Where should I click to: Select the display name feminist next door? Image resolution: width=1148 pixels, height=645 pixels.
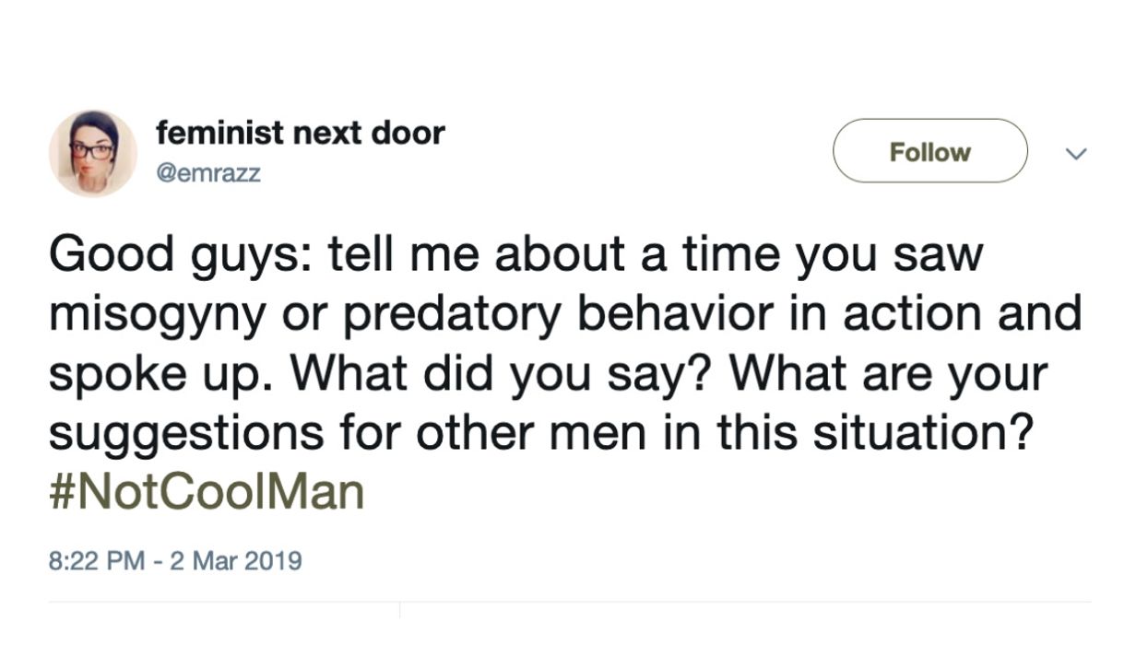click(300, 132)
